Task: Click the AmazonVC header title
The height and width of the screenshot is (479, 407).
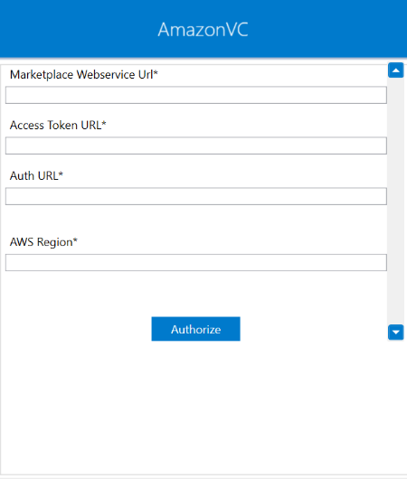Action: click(203, 30)
